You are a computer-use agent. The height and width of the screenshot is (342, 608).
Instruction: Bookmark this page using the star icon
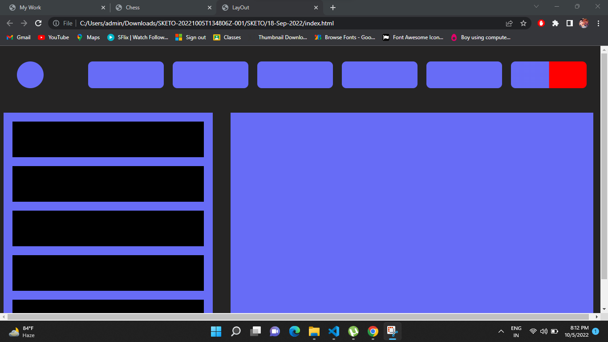click(523, 23)
